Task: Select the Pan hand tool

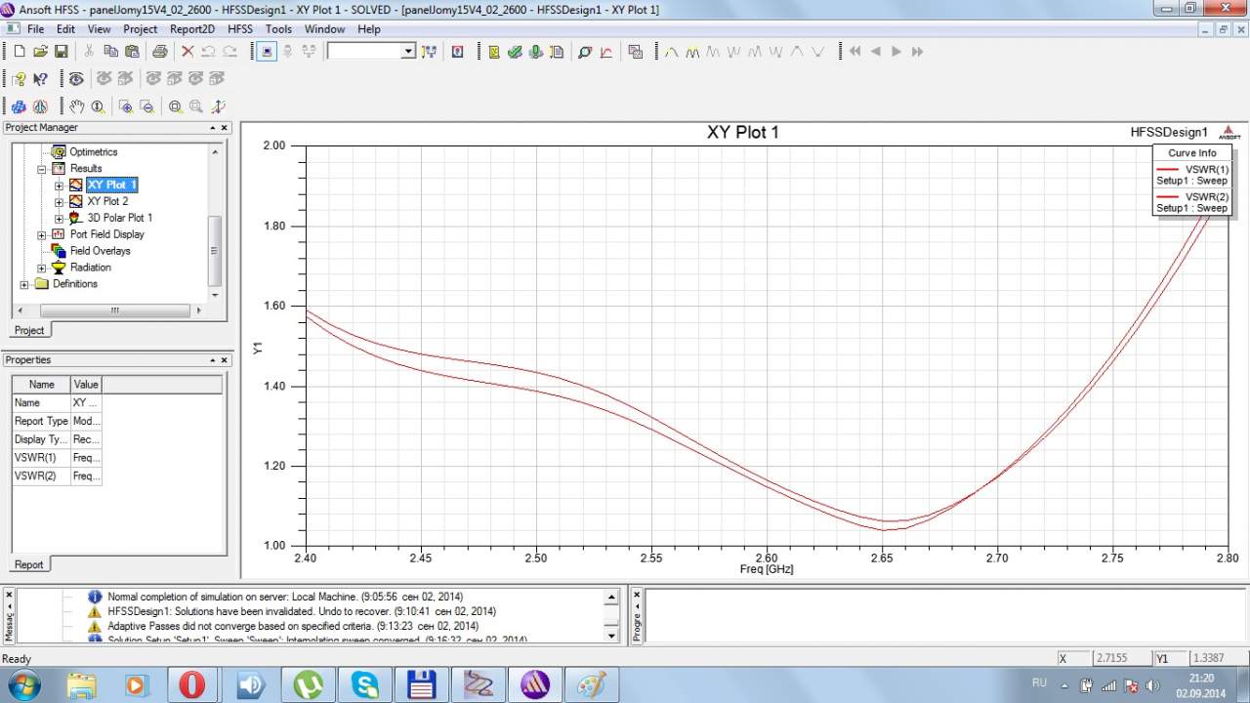Action: click(76, 106)
